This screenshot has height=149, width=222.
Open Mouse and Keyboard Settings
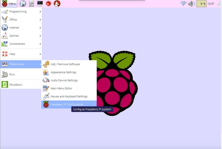69,96
